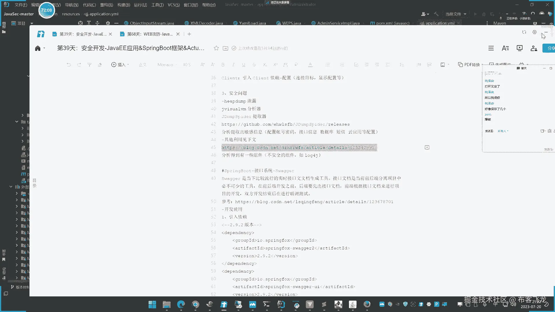
Task: Click the move-to-folder icon beside title
Action: [225, 48]
